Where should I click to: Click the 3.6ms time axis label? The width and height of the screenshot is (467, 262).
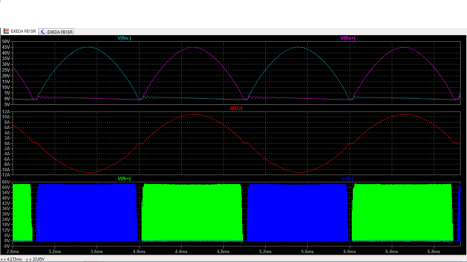click(x=97, y=252)
